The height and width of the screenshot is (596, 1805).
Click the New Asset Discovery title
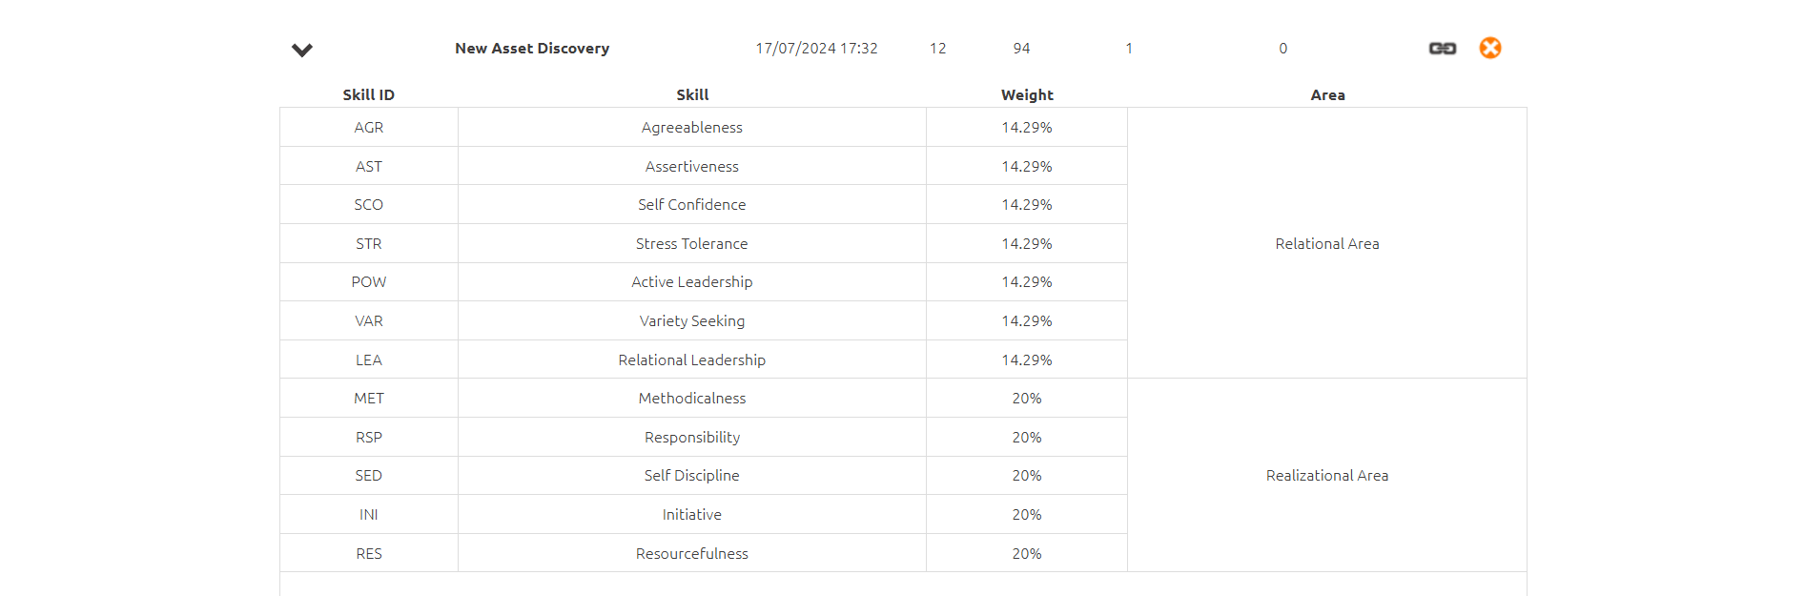[532, 49]
